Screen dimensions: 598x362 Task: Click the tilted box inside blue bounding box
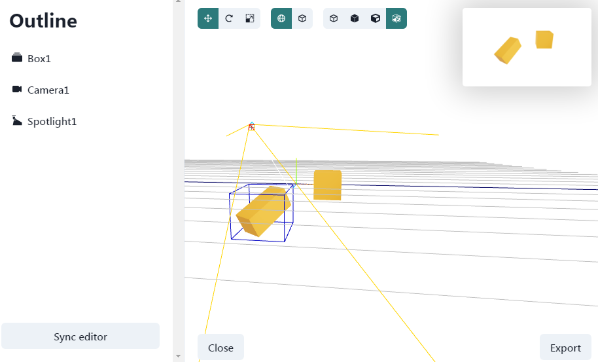point(263,211)
